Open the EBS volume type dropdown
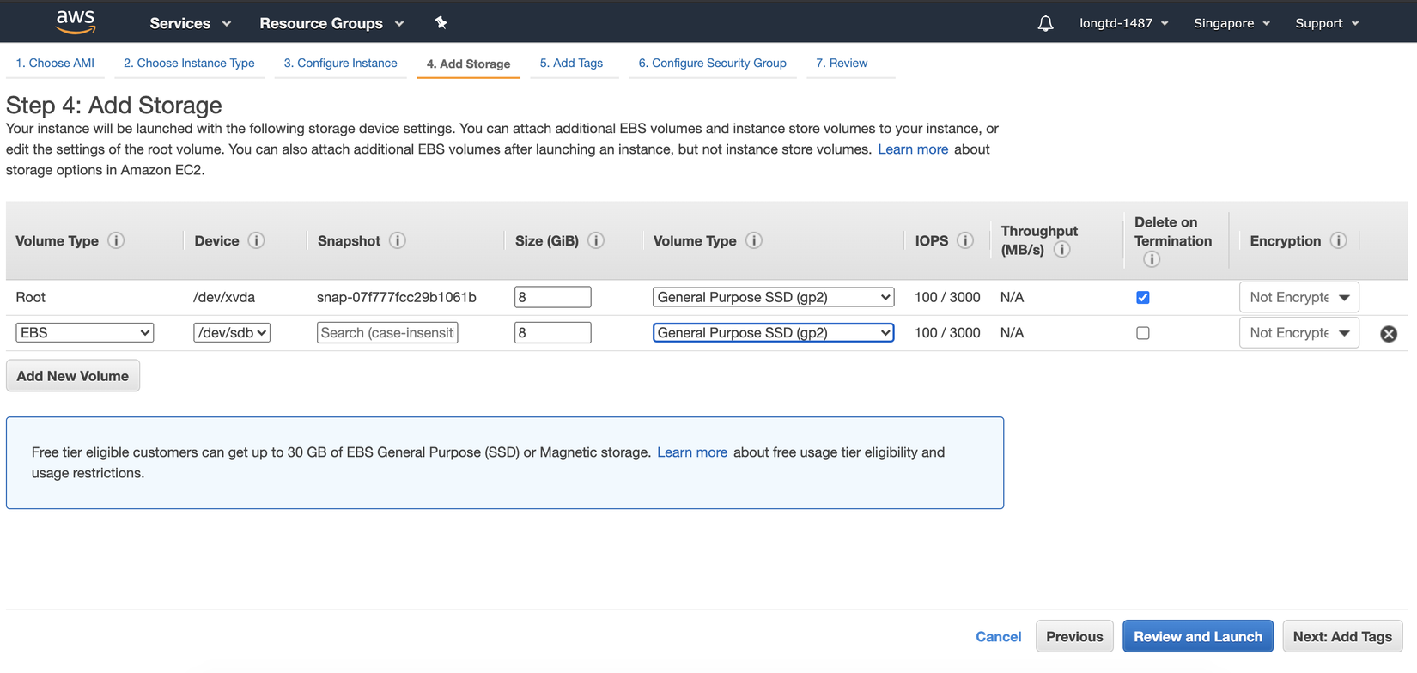1417x673 pixels. pos(84,332)
